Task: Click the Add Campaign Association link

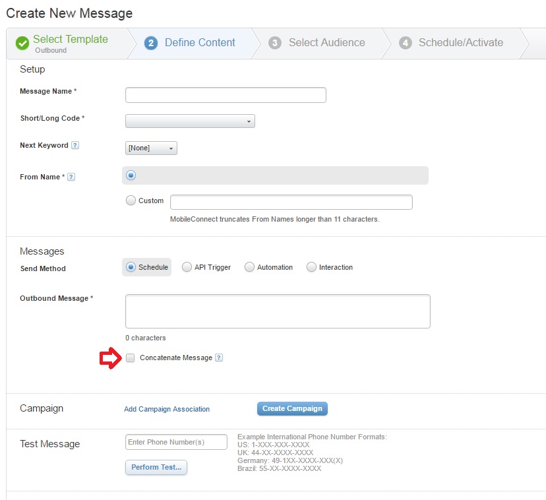Action: pyautogui.click(x=167, y=409)
